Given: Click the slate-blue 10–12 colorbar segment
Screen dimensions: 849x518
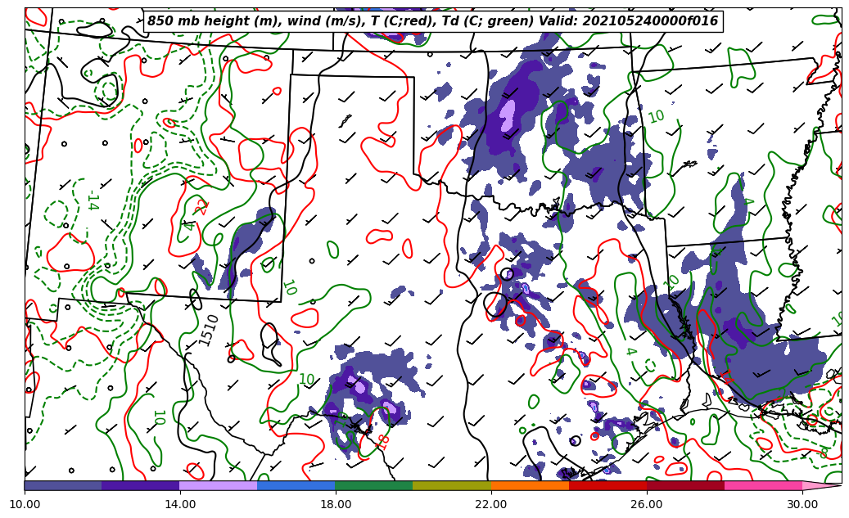Looking at the screenshot, I should point(63,485).
